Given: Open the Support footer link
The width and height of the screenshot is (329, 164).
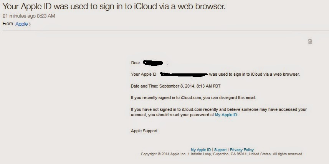Looking at the screenshot, I should pos(220,150).
